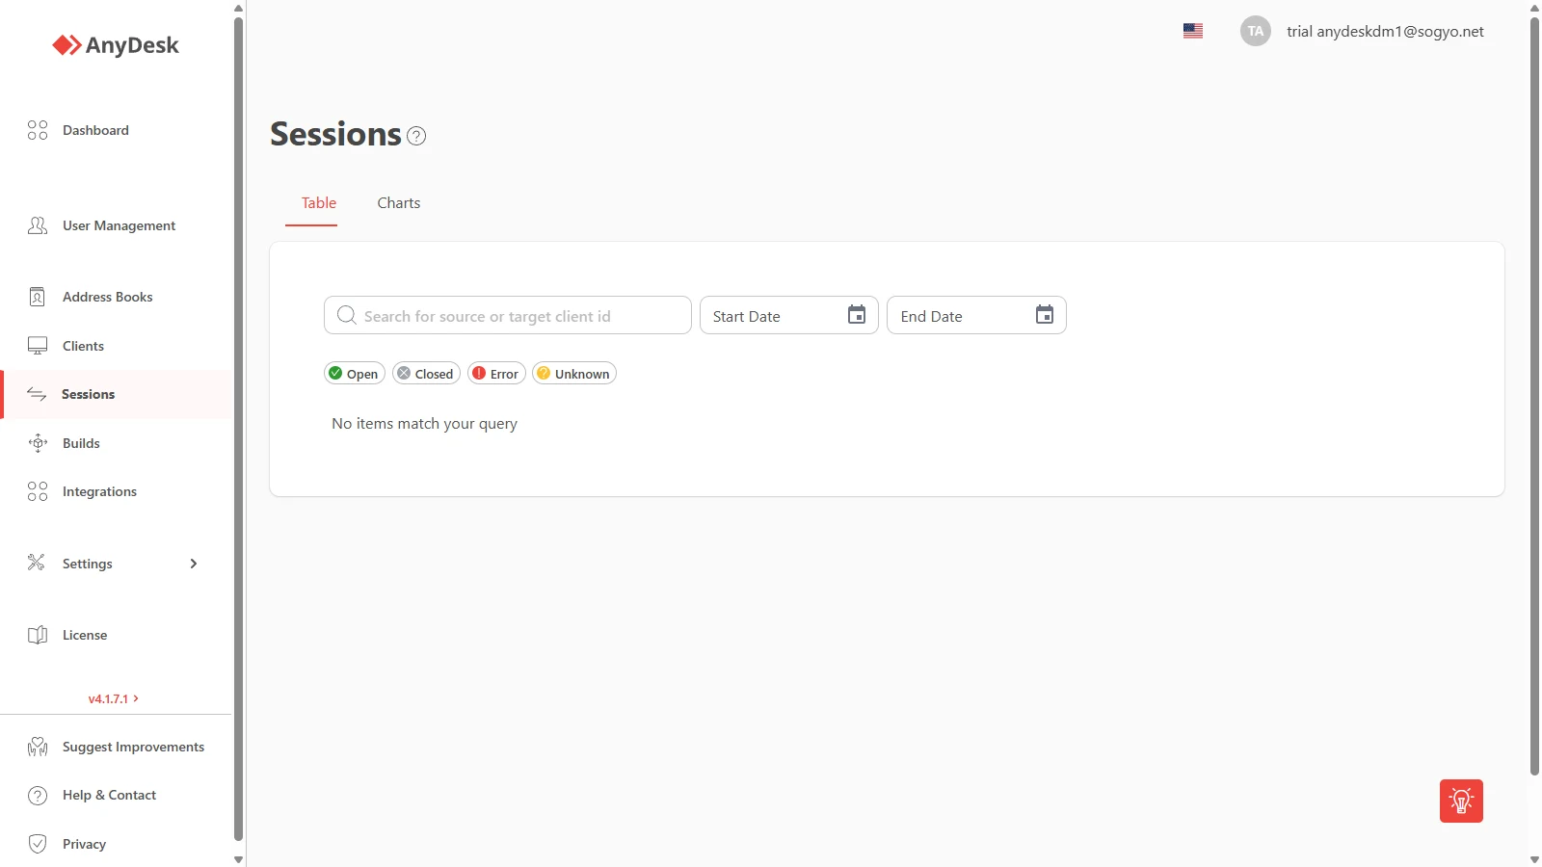Switch to the Charts tab
Screen dimensions: 1542x867
pyautogui.click(x=399, y=203)
